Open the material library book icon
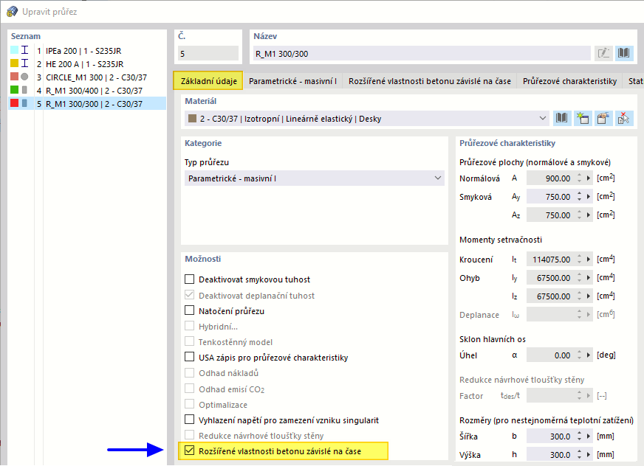This screenshot has height=466, width=644. pyautogui.click(x=561, y=119)
